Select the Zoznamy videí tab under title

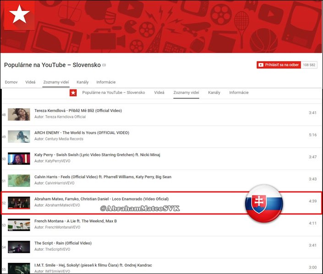[x=56, y=82]
